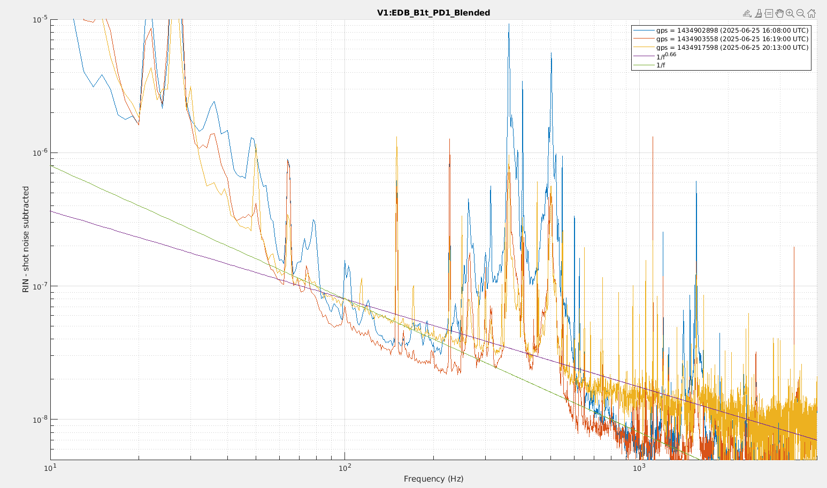827x488 pixels.
Task: Open the export/save-as axes toolbar icon
Action: coord(747,13)
